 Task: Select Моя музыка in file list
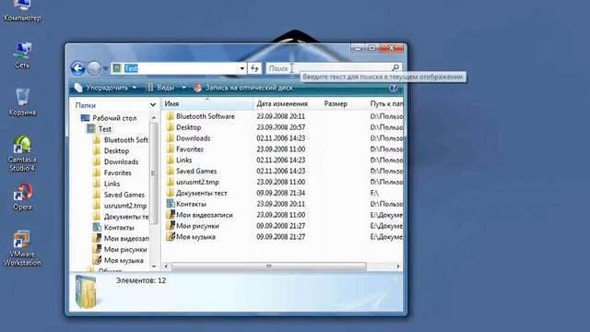coord(191,237)
